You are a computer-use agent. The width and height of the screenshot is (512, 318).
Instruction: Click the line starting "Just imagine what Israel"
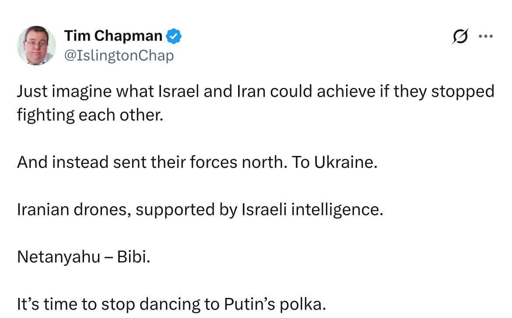pyautogui.click(x=256, y=92)
